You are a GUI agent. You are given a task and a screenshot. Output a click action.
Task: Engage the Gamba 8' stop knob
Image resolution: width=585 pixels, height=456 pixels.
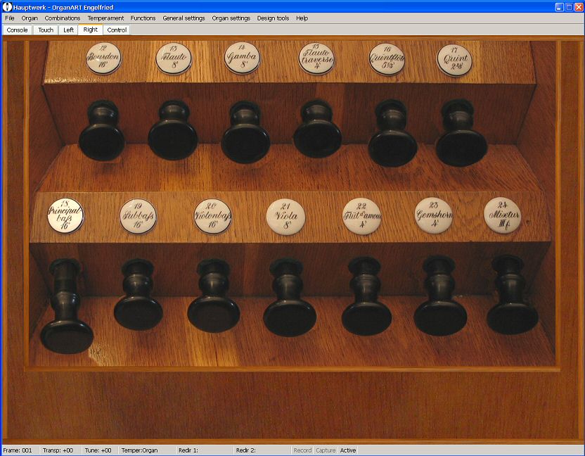tap(245, 141)
